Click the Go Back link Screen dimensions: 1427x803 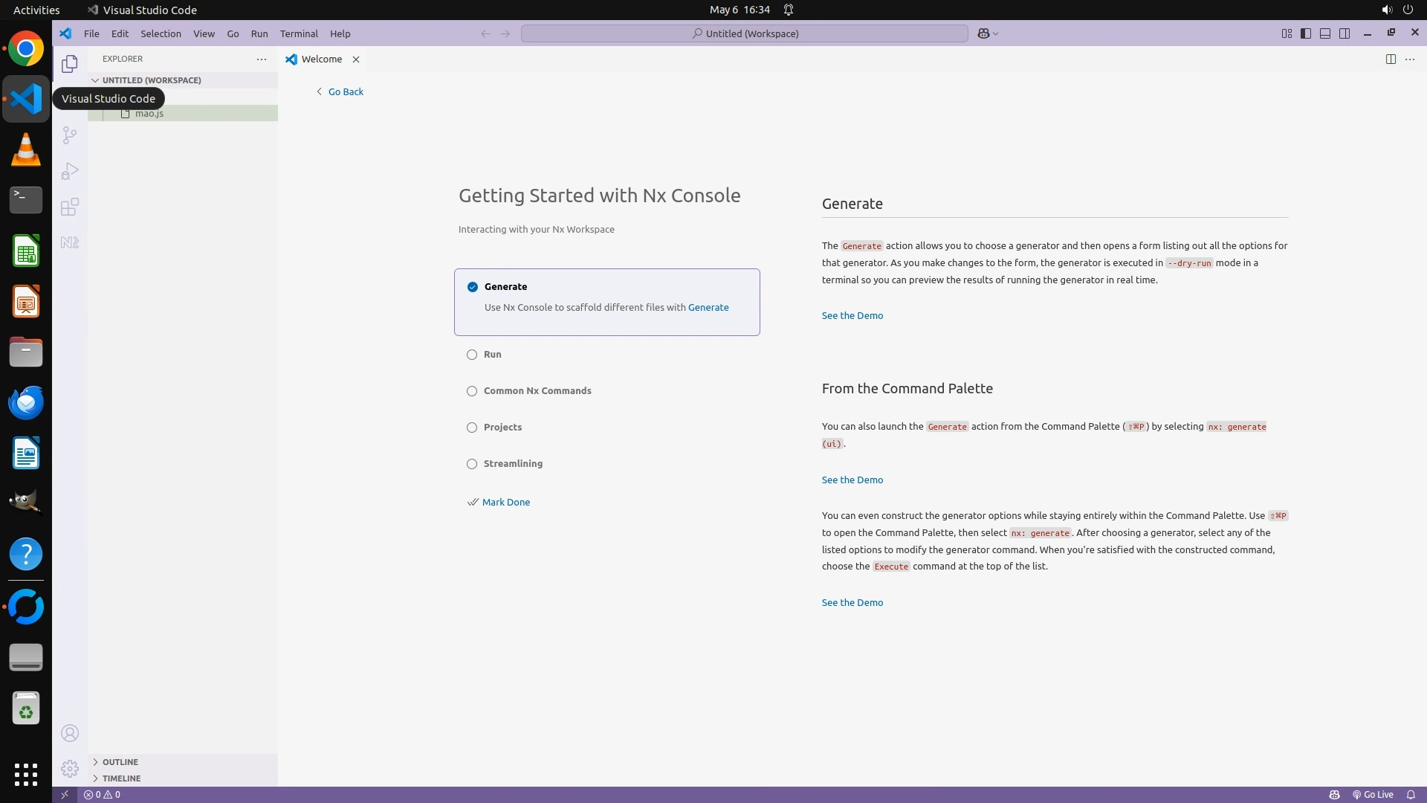[345, 91]
